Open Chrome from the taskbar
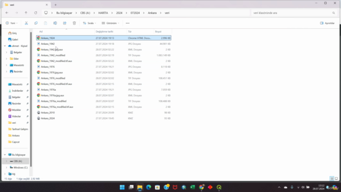 (201, 187)
